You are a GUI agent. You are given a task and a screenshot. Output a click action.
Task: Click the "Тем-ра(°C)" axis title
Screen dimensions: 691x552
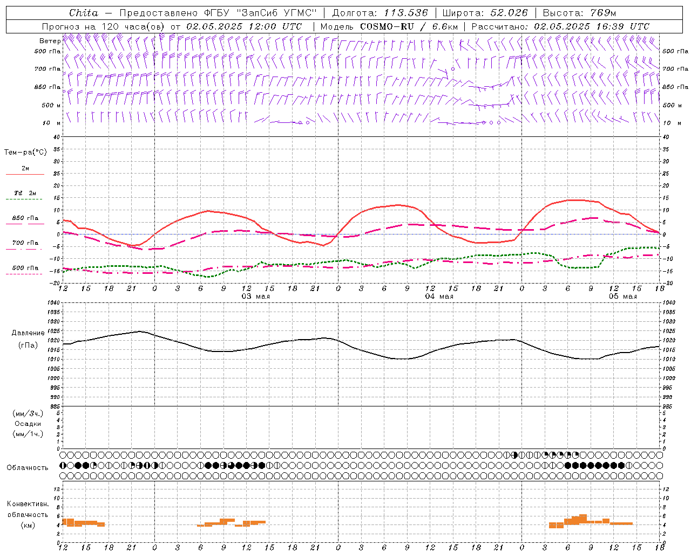(25, 152)
